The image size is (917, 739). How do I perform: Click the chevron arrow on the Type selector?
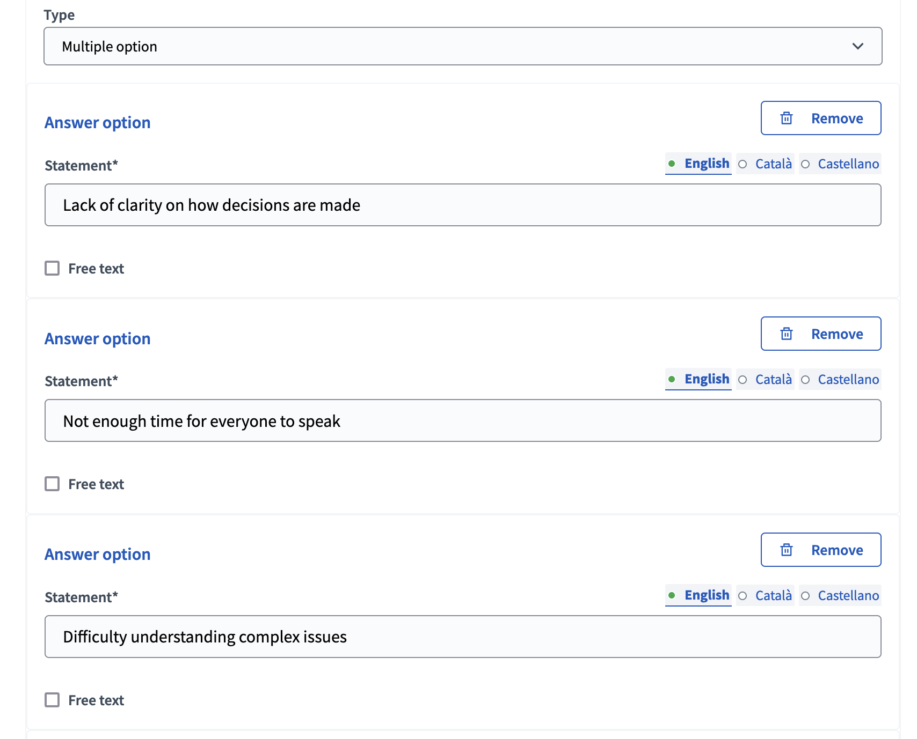pyautogui.click(x=857, y=46)
